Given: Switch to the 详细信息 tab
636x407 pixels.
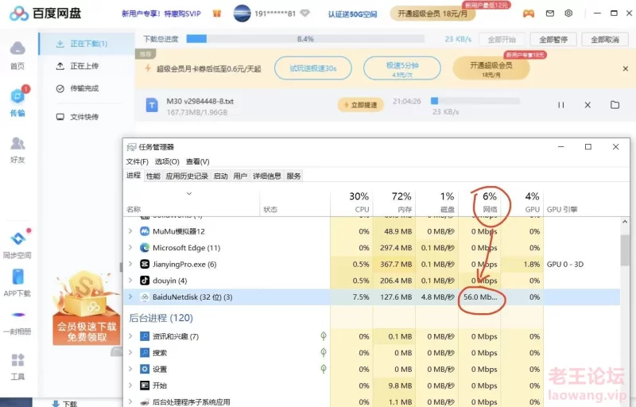Looking at the screenshot, I should (x=267, y=176).
